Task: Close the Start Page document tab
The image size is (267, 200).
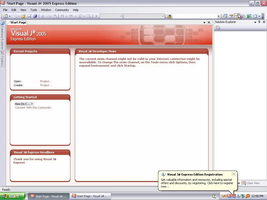Action: [209, 22]
